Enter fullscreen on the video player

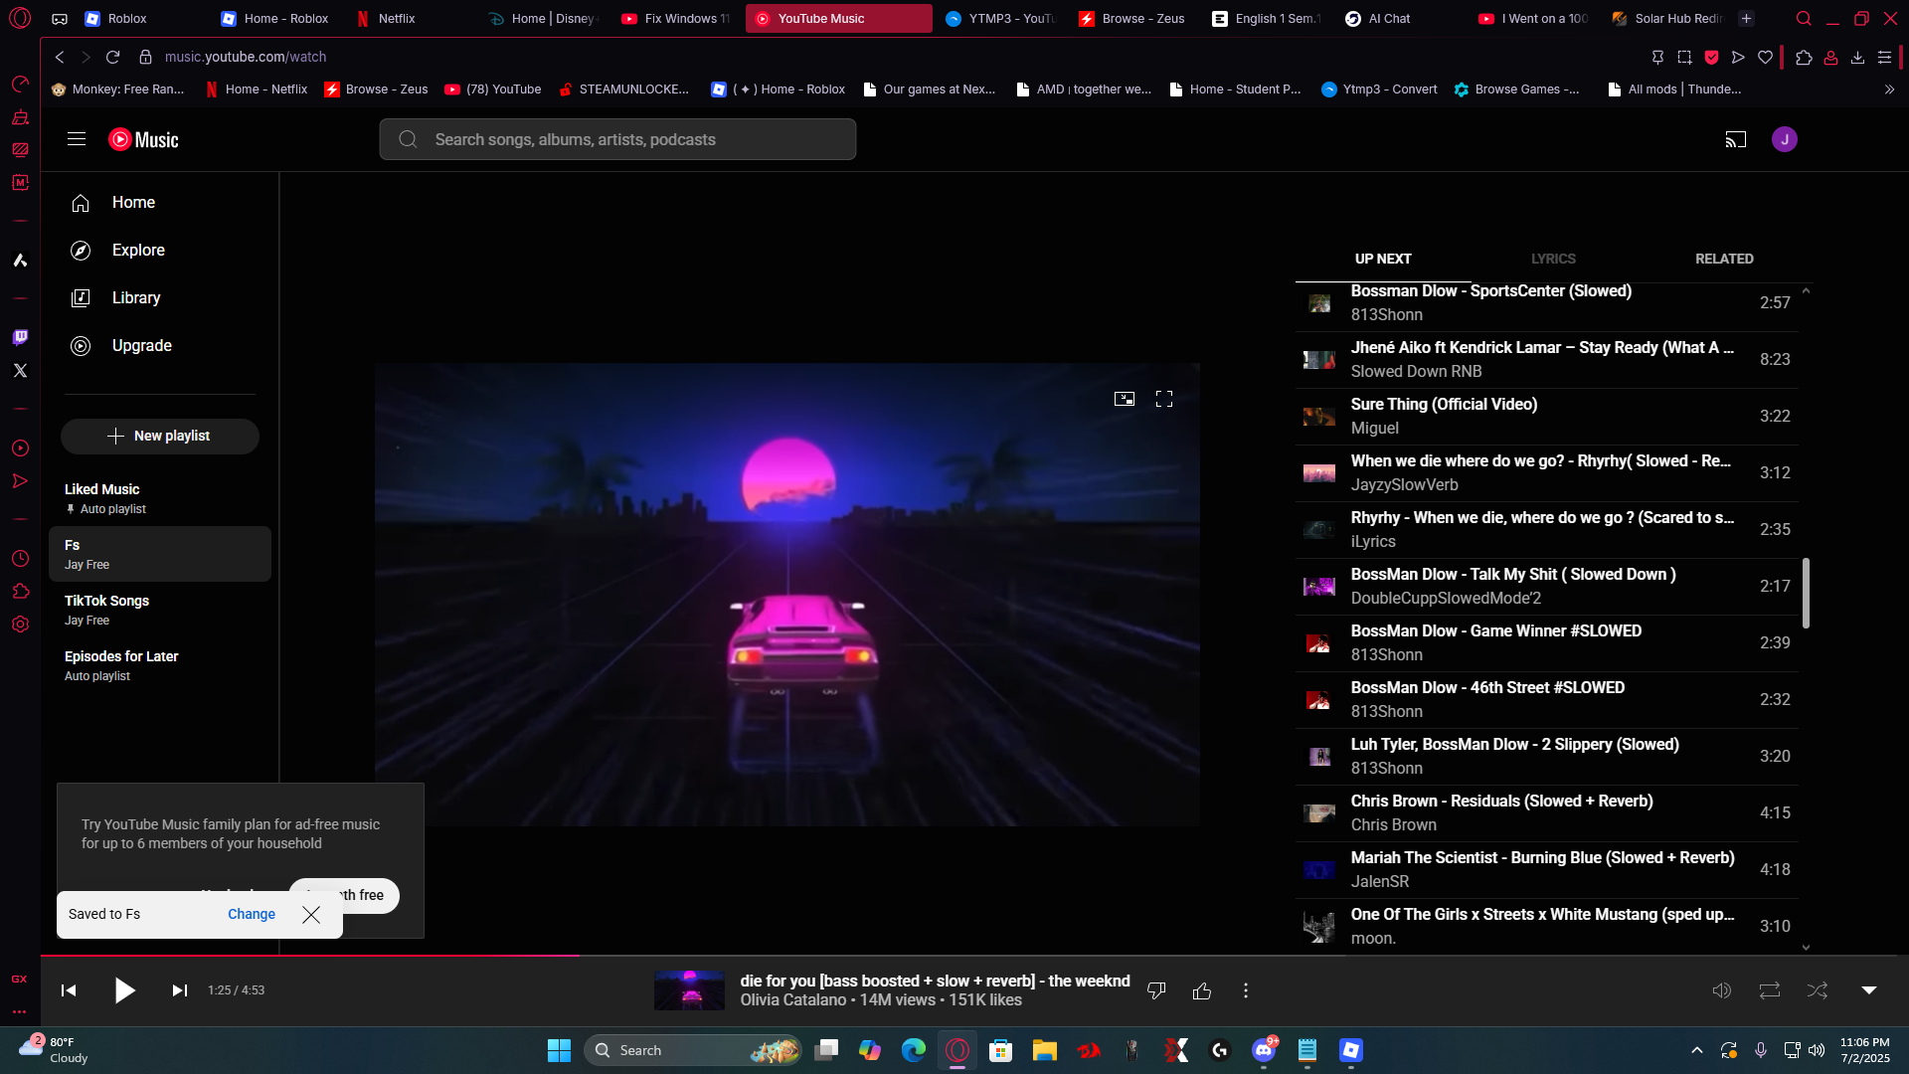tap(1164, 399)
